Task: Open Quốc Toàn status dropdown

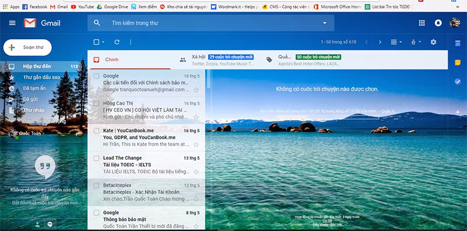Action: [44, 134]
